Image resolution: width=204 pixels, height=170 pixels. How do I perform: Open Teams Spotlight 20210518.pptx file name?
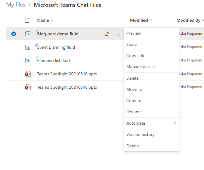(x=67, y=87)
